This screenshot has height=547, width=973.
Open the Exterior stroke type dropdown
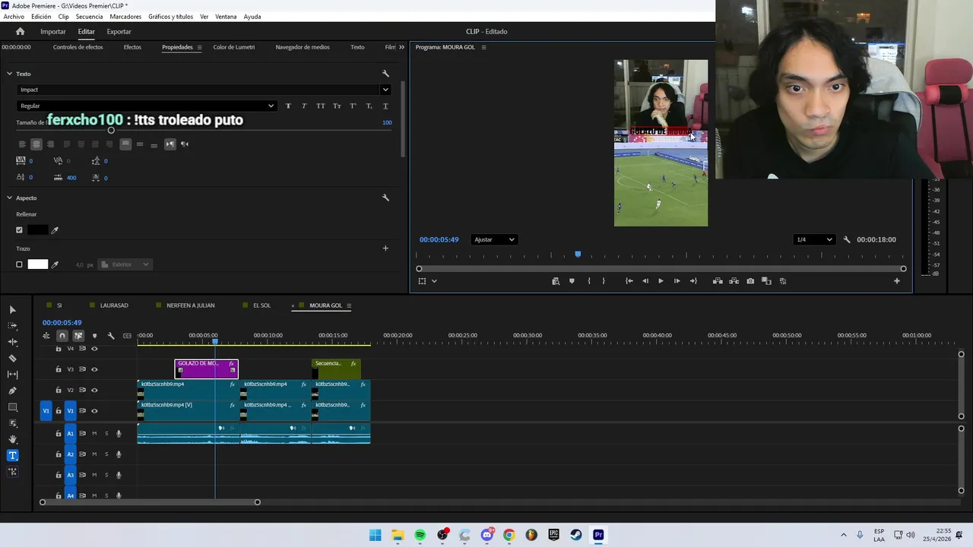coord(125,264)
